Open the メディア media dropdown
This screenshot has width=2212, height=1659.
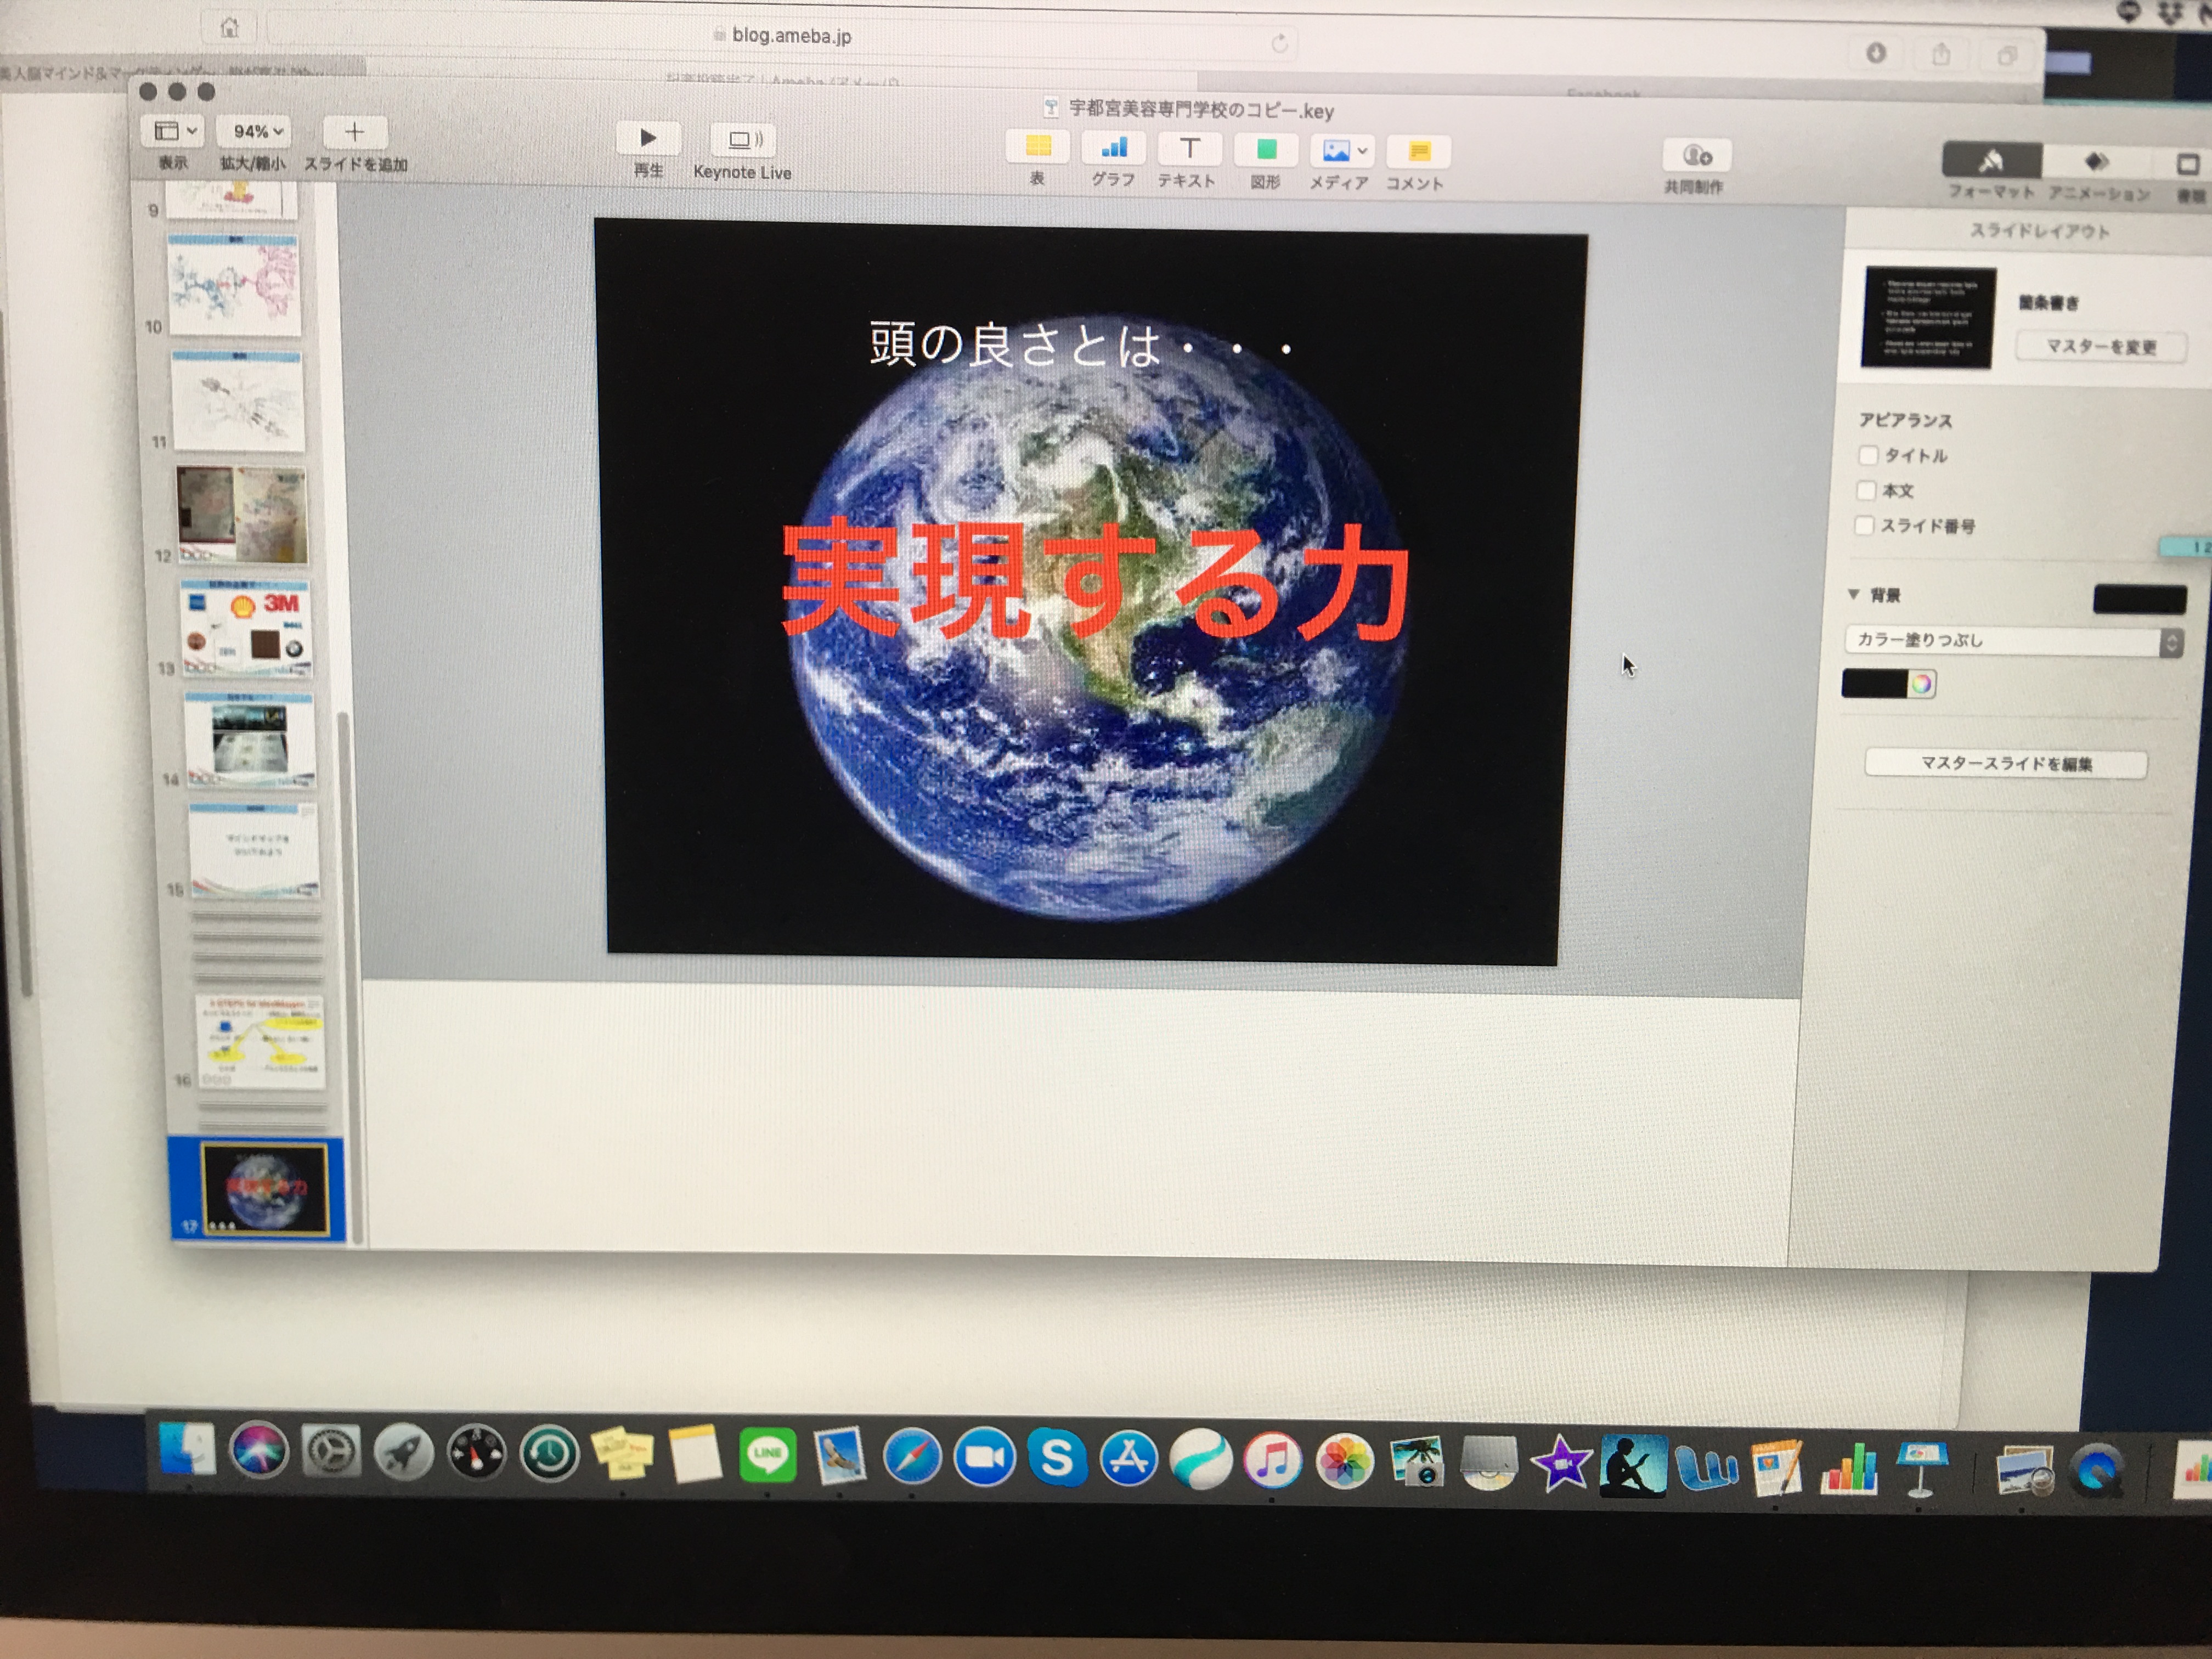[x=1342, y=151]
